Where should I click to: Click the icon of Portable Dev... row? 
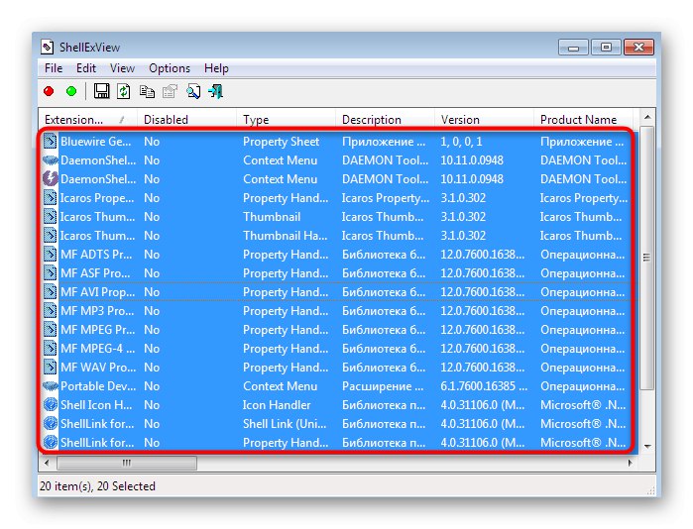[x=51, y=386]
